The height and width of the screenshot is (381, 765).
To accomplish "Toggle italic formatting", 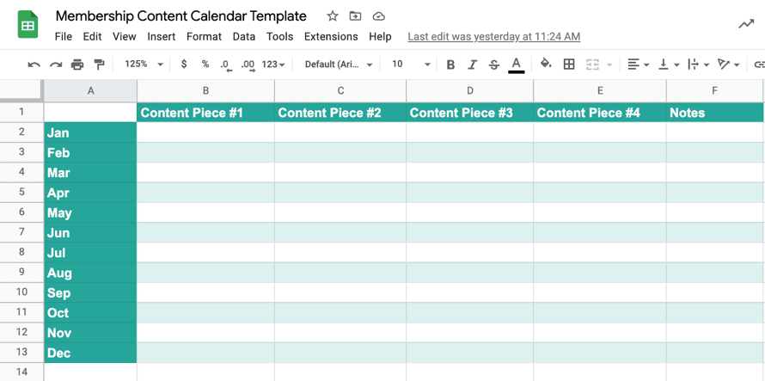I will click(472, 65).
